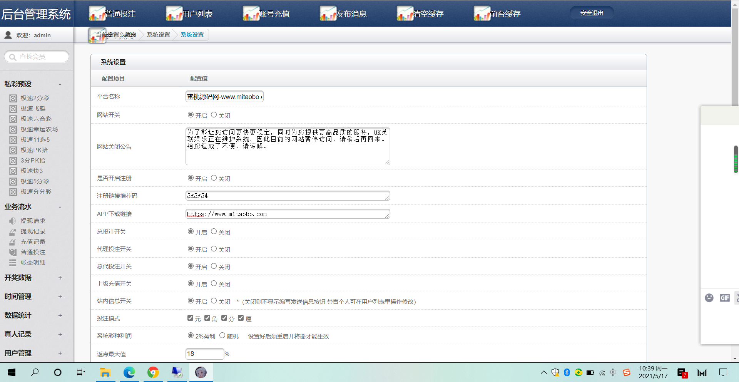Collapse the 私彩预设 sidebar section
739x382 pixels.
[x=60, y=84]
